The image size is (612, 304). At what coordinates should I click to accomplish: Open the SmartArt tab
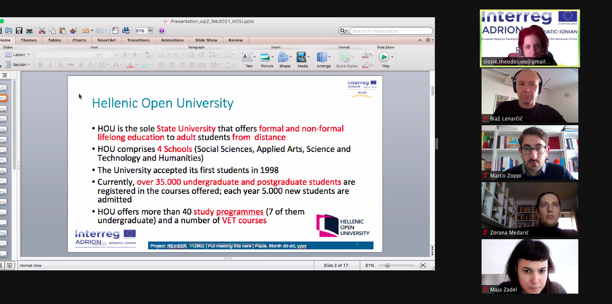tap(106, 40)
